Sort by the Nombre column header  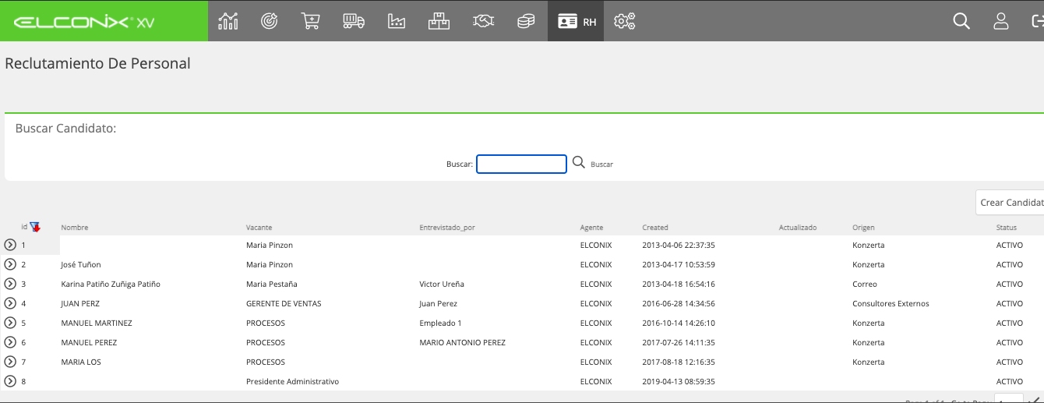coord(75,228)
